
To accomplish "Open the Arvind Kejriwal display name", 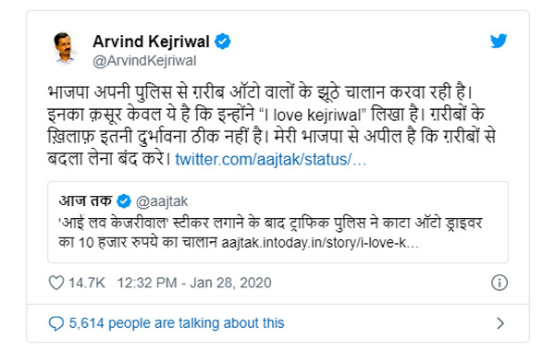I will 151,42.
